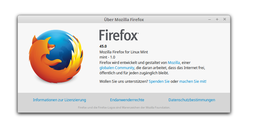
Task: Maximize the window with plus button
Action: pos(217,19)
